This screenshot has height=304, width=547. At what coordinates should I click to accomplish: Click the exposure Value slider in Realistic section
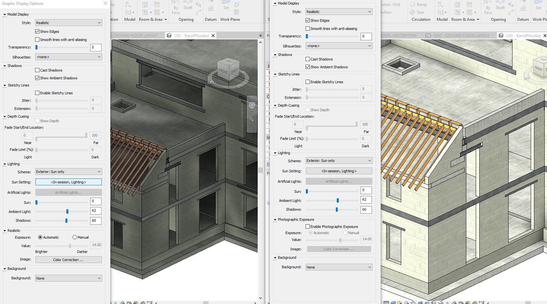[70, 246]
